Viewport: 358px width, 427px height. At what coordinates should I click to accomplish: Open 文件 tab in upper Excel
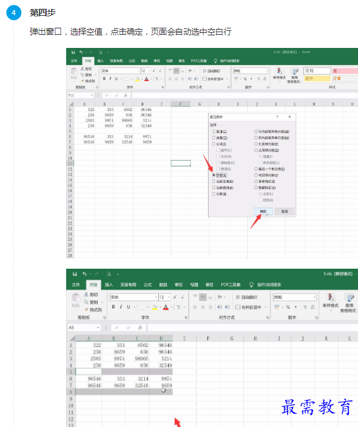[74, 61]
